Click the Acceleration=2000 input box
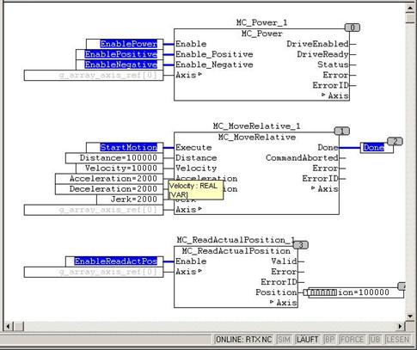The height and width of the screenshot is (350, 417). (x=109, y=179)
